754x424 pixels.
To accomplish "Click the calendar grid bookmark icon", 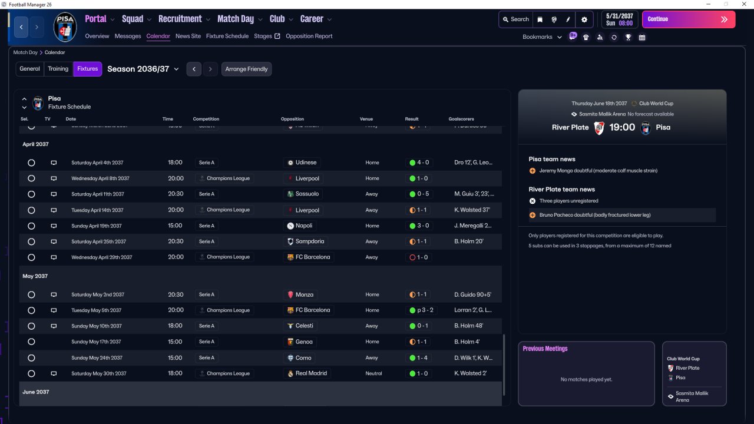I will [642, 37].
